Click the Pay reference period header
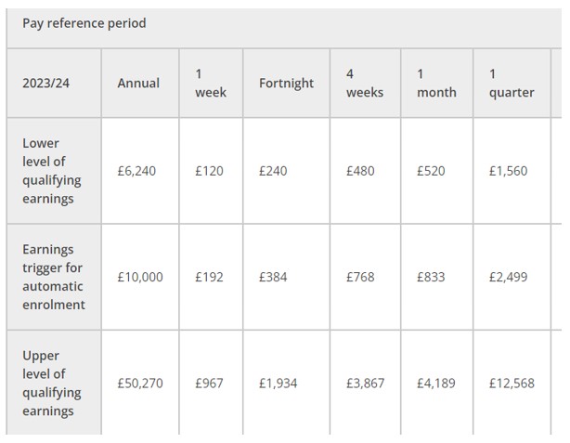Image resolution: width=570 pixels, height=443 pixels. (84, 23)
